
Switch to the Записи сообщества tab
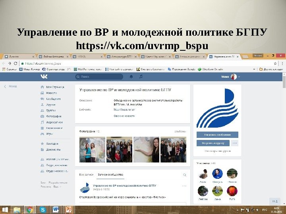click(x=110, y=174)
